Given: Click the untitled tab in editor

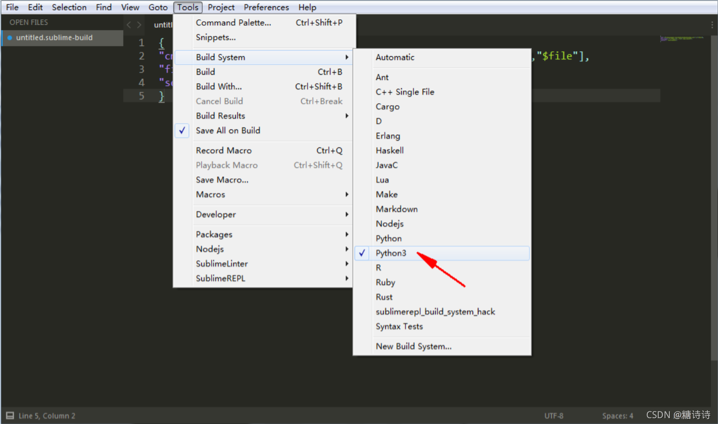Looking at the screenshot, I should (162, 25).
